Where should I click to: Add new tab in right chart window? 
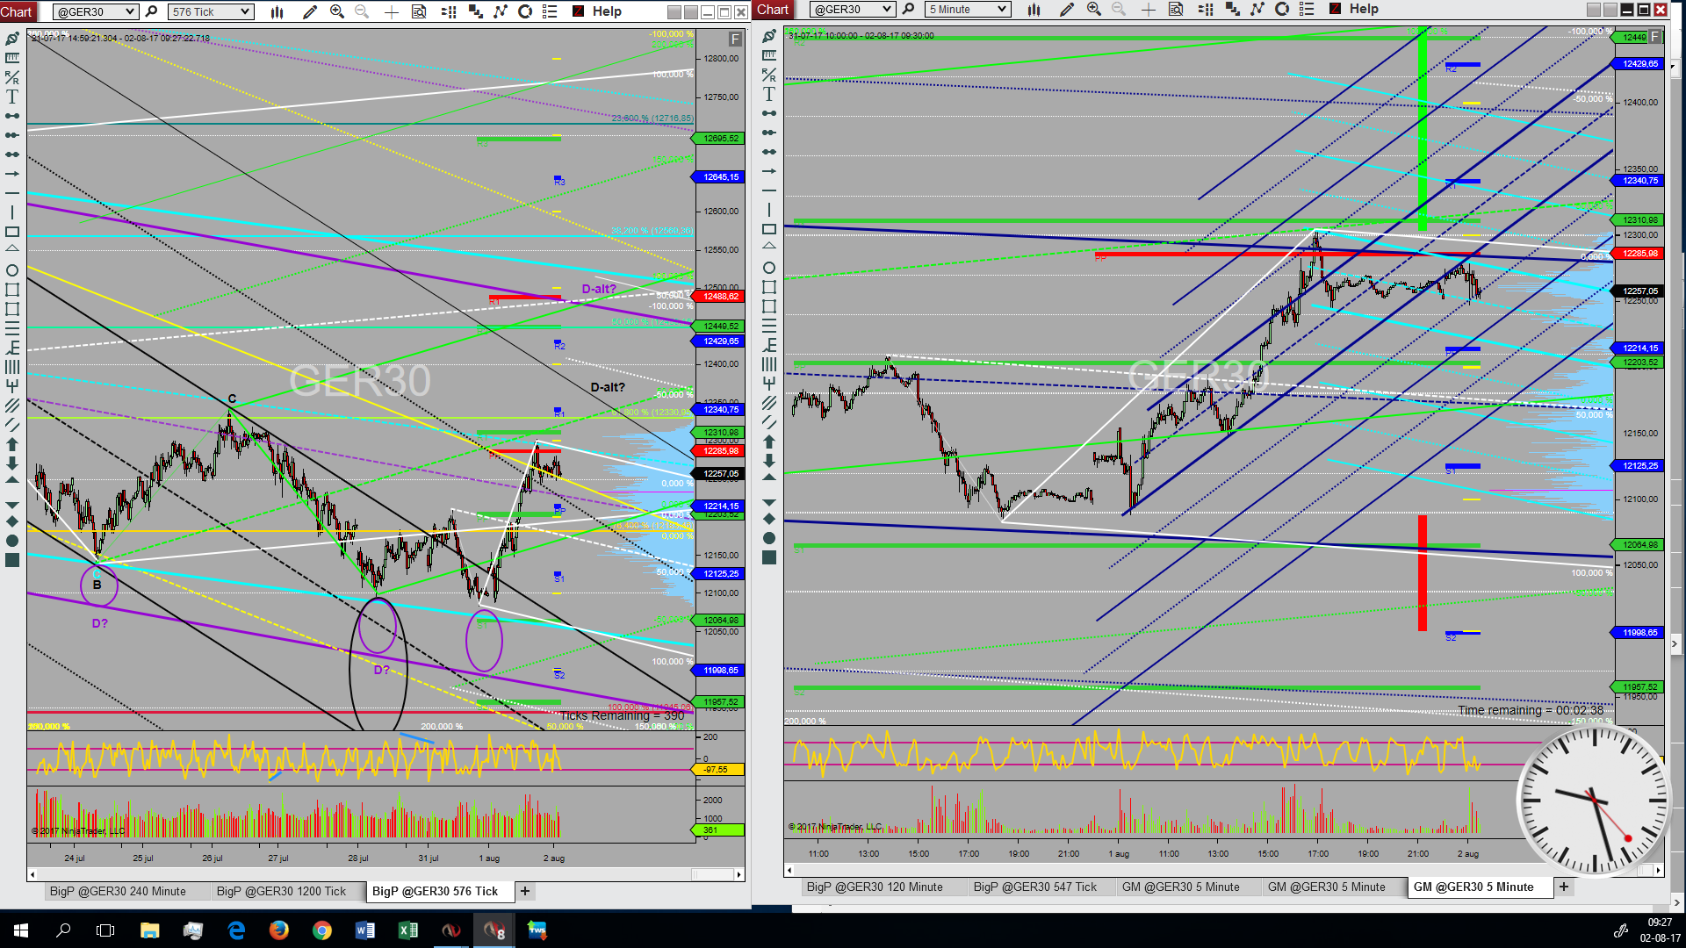click(1564, 887)
